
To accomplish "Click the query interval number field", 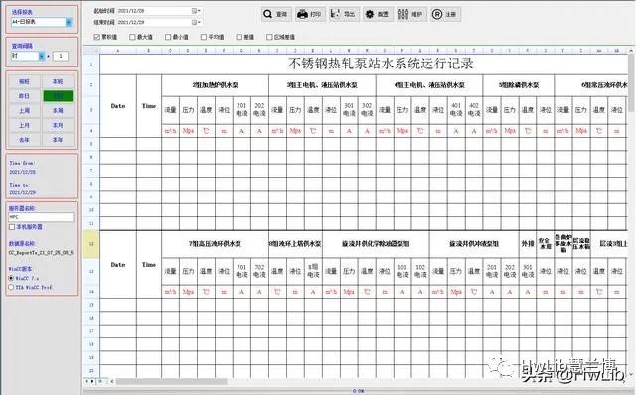I will click(x=61, y=56).
